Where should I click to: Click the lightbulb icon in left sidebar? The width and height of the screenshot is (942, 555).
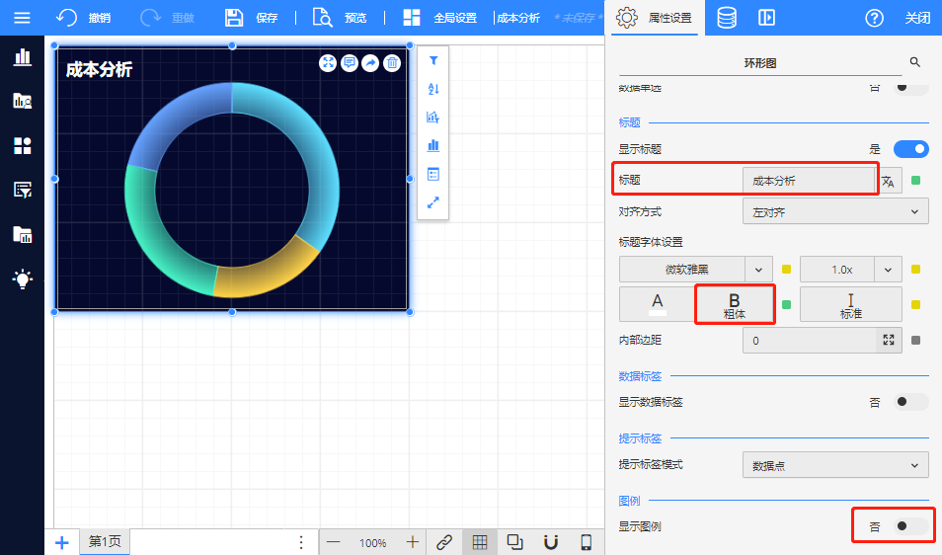pos(22,278)
